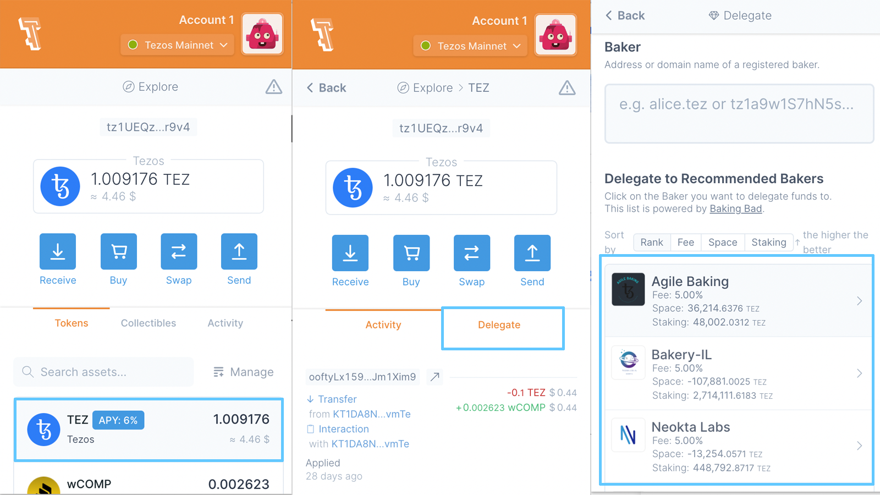Focus the Baker address input field
This screenshot has width=880, height=495.
pyautogui.click(x=739, y=114)
